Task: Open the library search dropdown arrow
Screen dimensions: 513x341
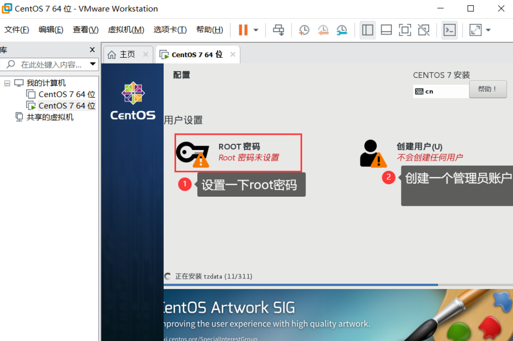Action: tap(93, 64)
